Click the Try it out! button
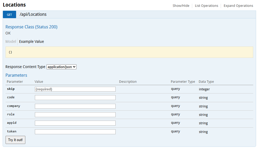259x150 pixels. tap(15, 140)
